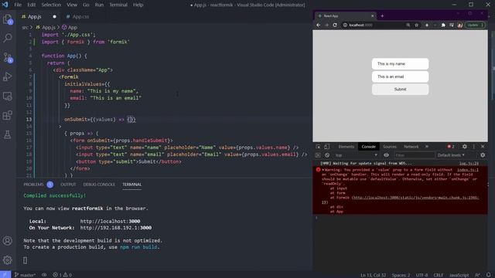Viewport: 495px width, 278px height.
Task: Click the browser profile avatar
Action: pos(460,25)
